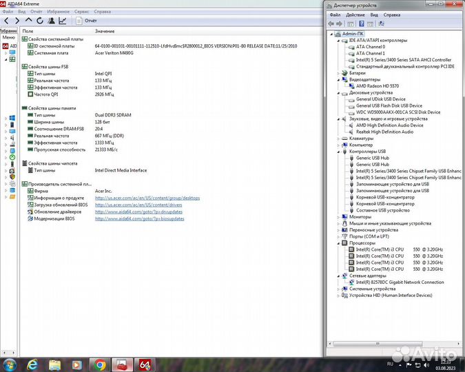This screenshot has height=372, width=465.
Task: Launch Internet Explorer from the taskbar
Action: pyautogui.click(x=32, y=365)
